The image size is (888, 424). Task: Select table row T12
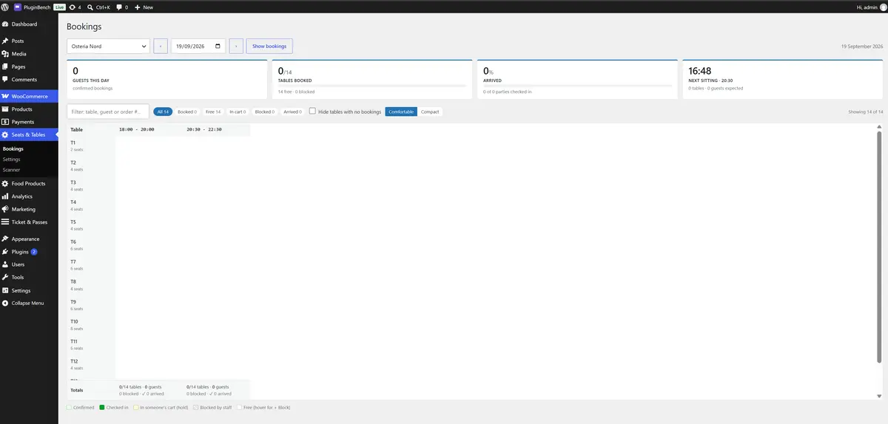tap(91, 365)
